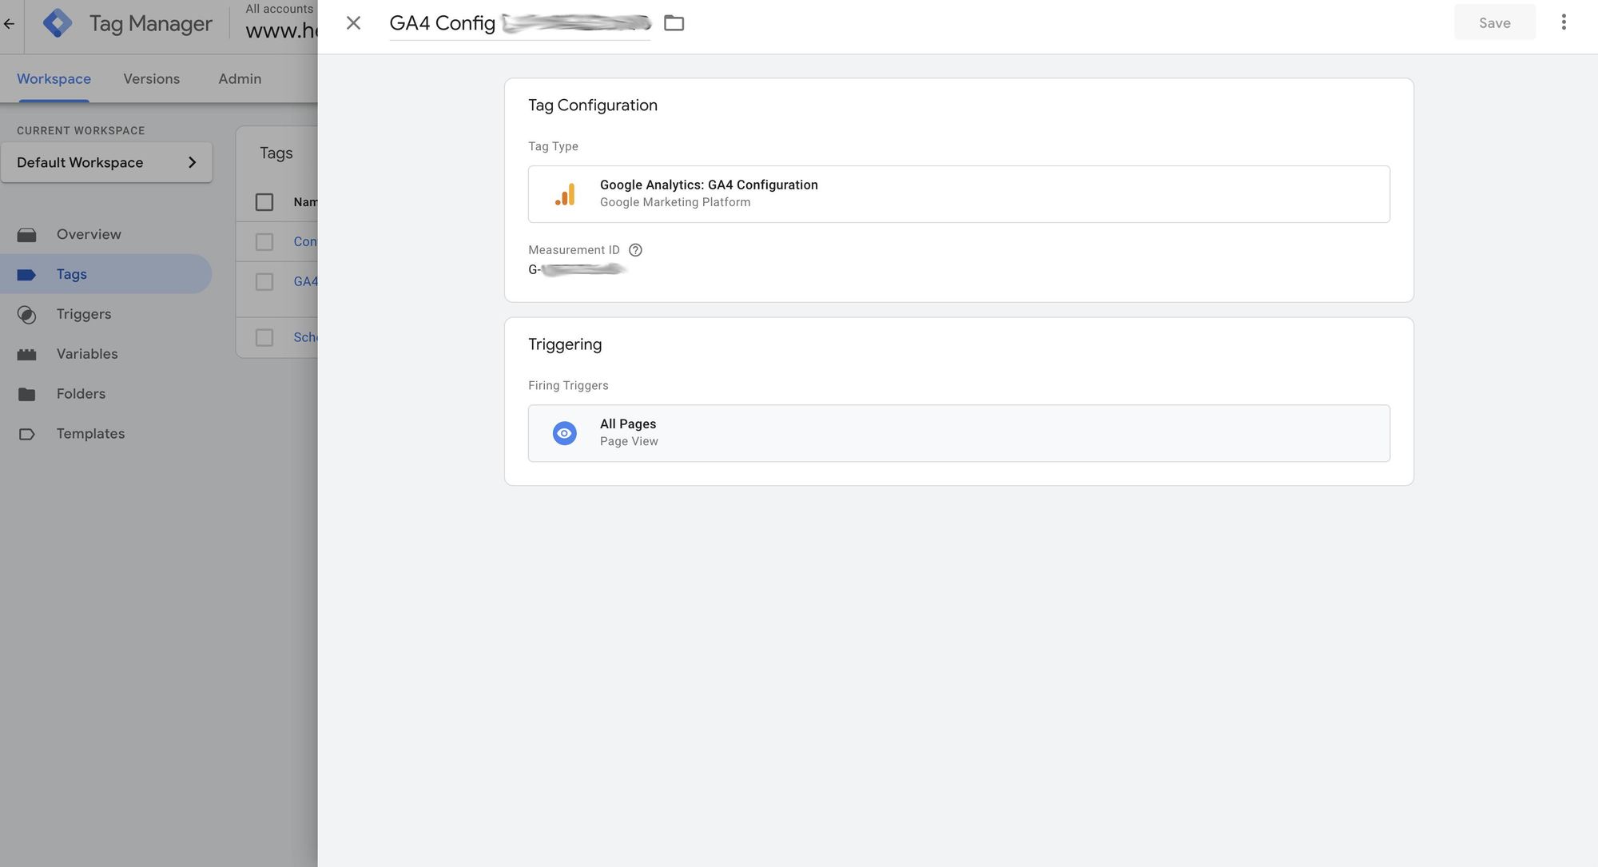Click the Overview briefcase icon

click(x=26, y=235)
